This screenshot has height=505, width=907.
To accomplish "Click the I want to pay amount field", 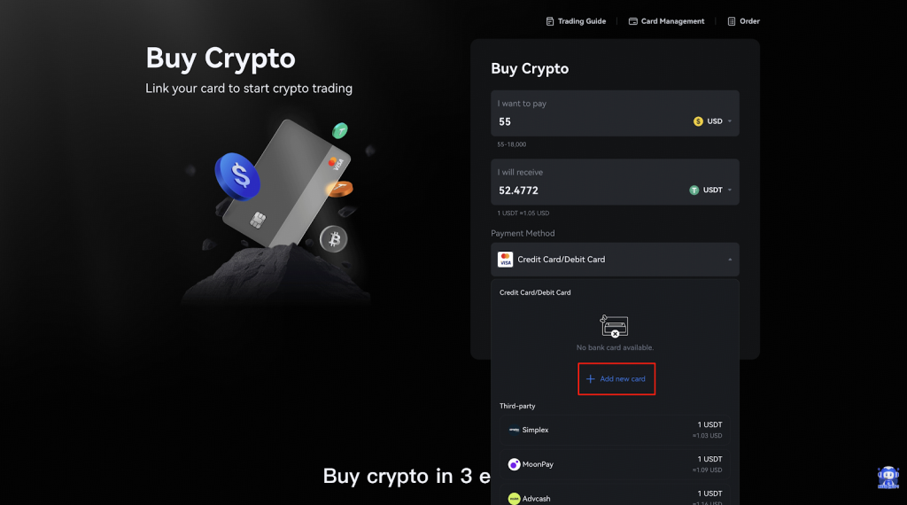I will (585, 121).
